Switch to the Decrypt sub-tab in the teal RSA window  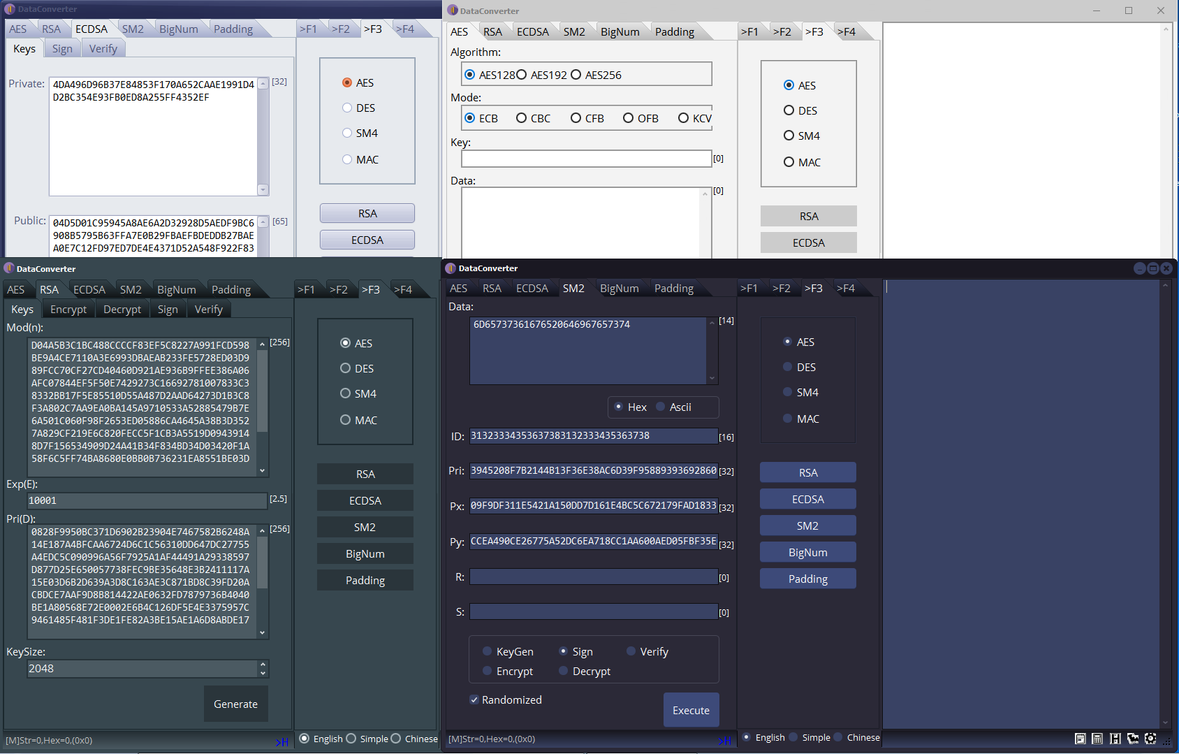pyautogui.click(x=122, y=310)
